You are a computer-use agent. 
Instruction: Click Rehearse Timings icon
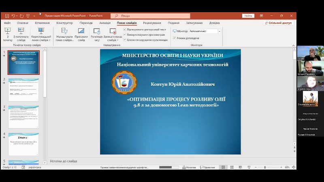97,34
